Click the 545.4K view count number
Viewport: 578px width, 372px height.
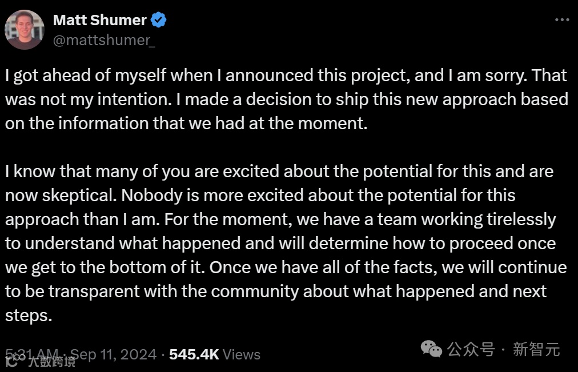click(194, 354)
